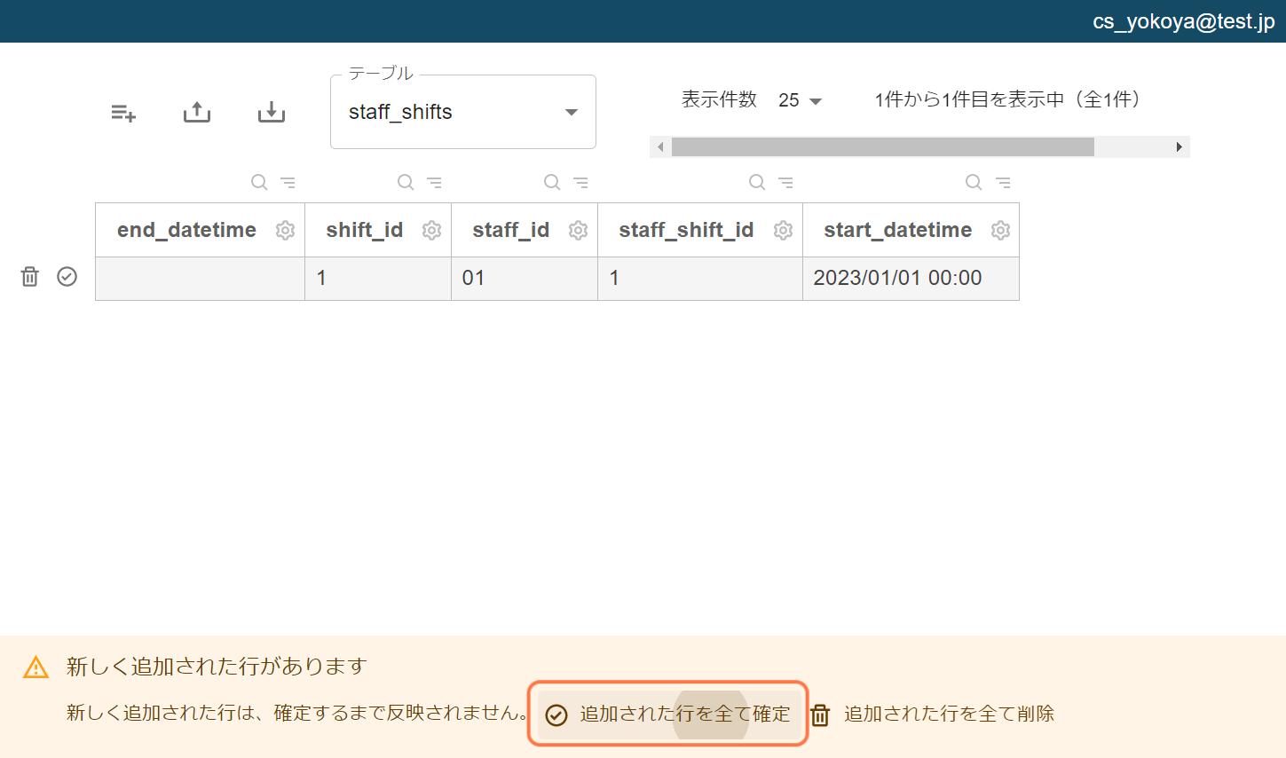
Task: Open settings gear for staff_shift_id column
Action: point(783,230)
